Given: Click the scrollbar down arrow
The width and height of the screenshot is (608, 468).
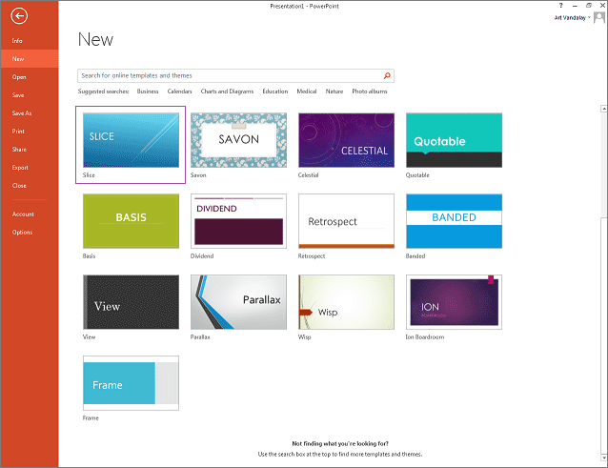Looking at the screenshot, I should click(x=604, y=458).
